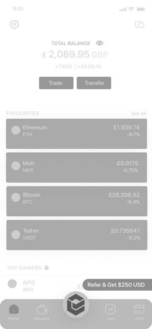Open the Card icon in navigation
Viewport: 152px width, 329px height.
coord(139,312)
